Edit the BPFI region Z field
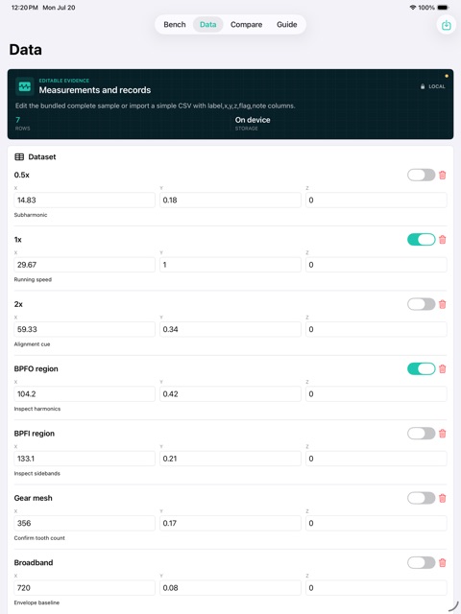The width and height of the screenshot is (461, 614). point(376,459)
